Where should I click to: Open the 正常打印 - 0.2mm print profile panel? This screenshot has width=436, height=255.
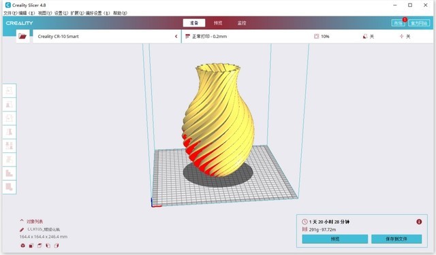tap(206, 36)
